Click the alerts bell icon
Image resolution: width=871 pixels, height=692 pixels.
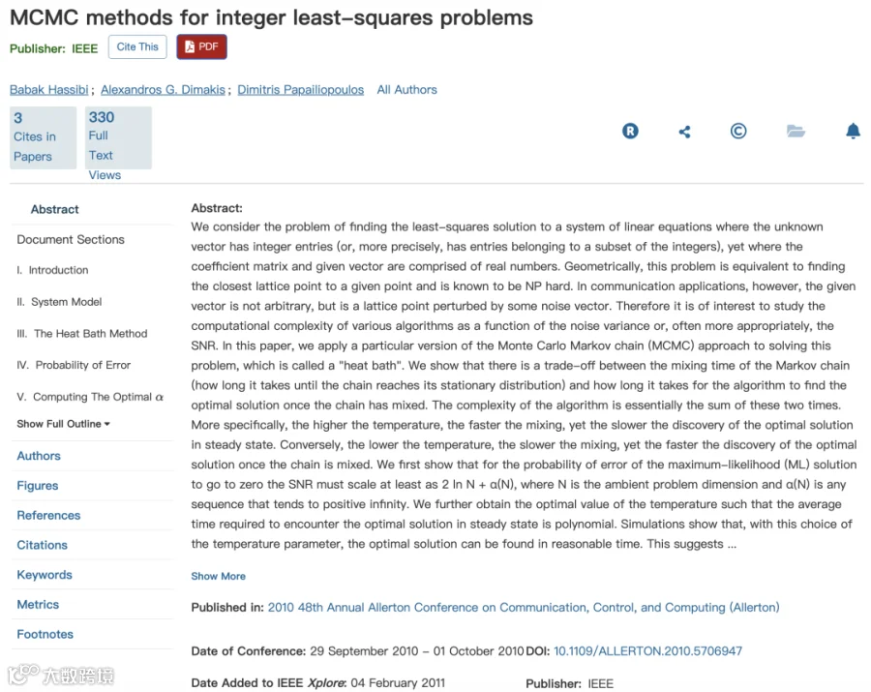(x=853, y=131)
